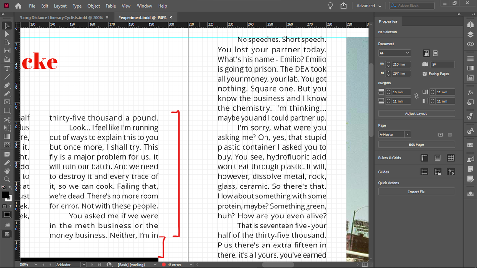Viewport: 477px width, 268px height.
Task: Expand the tools panel double arrows
Action: pyautogui.click(x=3, y=14)
